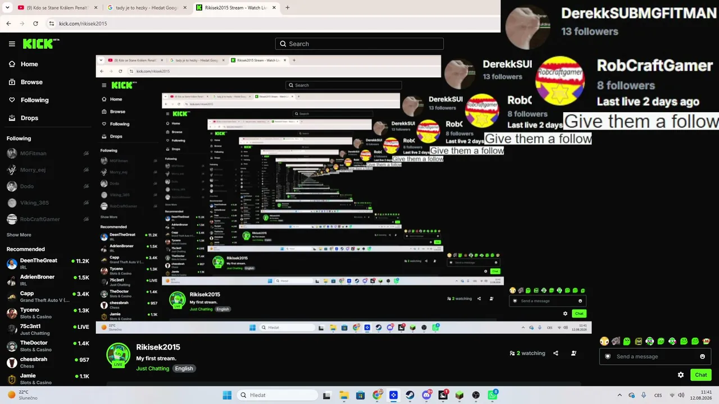Open the Minecraft block icon in the taskbar
Viewport: 719px width, 404px height.
pos(459,395)
